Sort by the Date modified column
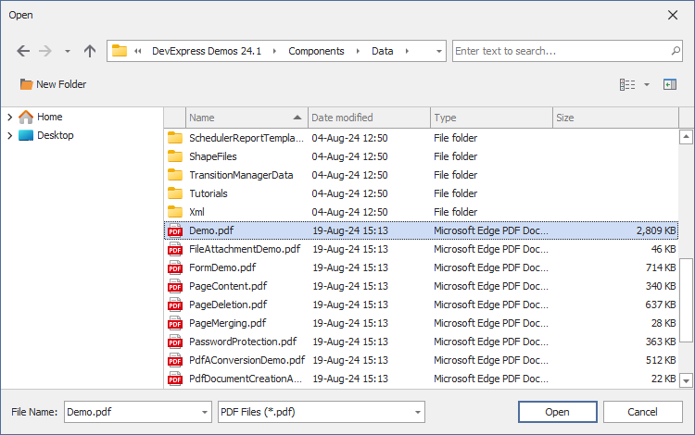Screen dimensions: 695x435 coord(369,118)
